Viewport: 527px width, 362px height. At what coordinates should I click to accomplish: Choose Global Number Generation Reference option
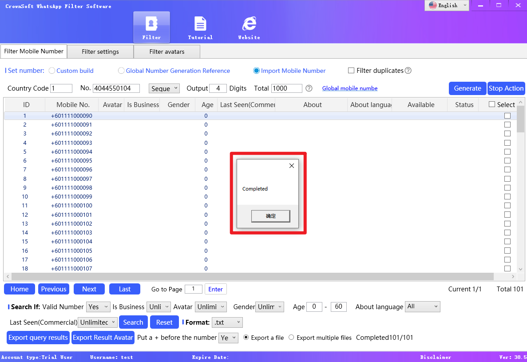tap(121, 71)
